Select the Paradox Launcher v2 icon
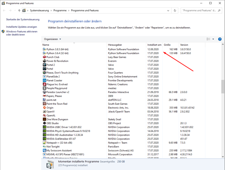Image resolution: width=225 pixels, height=170 pixels. pos(44,92)
